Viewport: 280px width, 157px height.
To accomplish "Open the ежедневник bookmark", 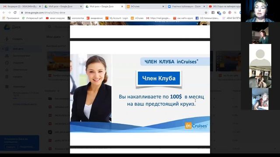I will pyautogui.click(x=94, y=18).
